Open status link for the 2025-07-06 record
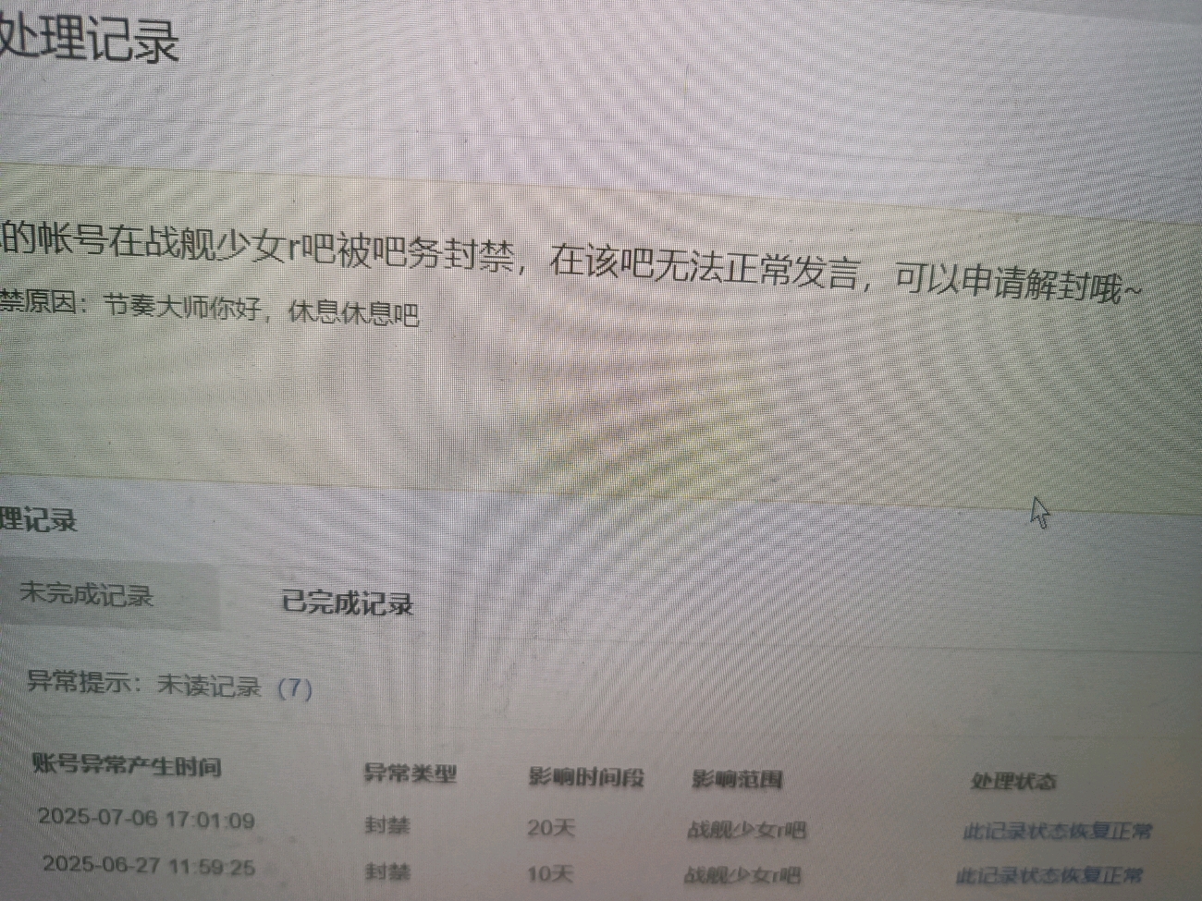 1057,831
